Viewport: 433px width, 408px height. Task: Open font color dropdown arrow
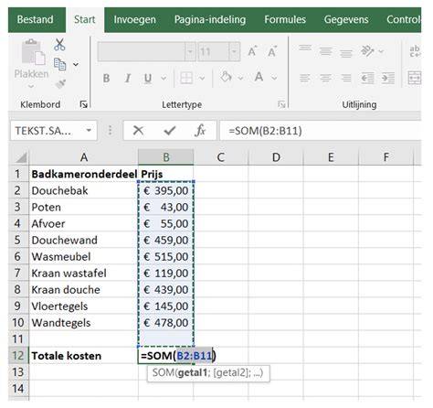pyautogui.click(x=274, y=79)
